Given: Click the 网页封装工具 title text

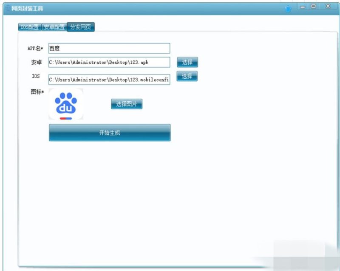Looking at the screenshot, I should click(x=28, y=9).
